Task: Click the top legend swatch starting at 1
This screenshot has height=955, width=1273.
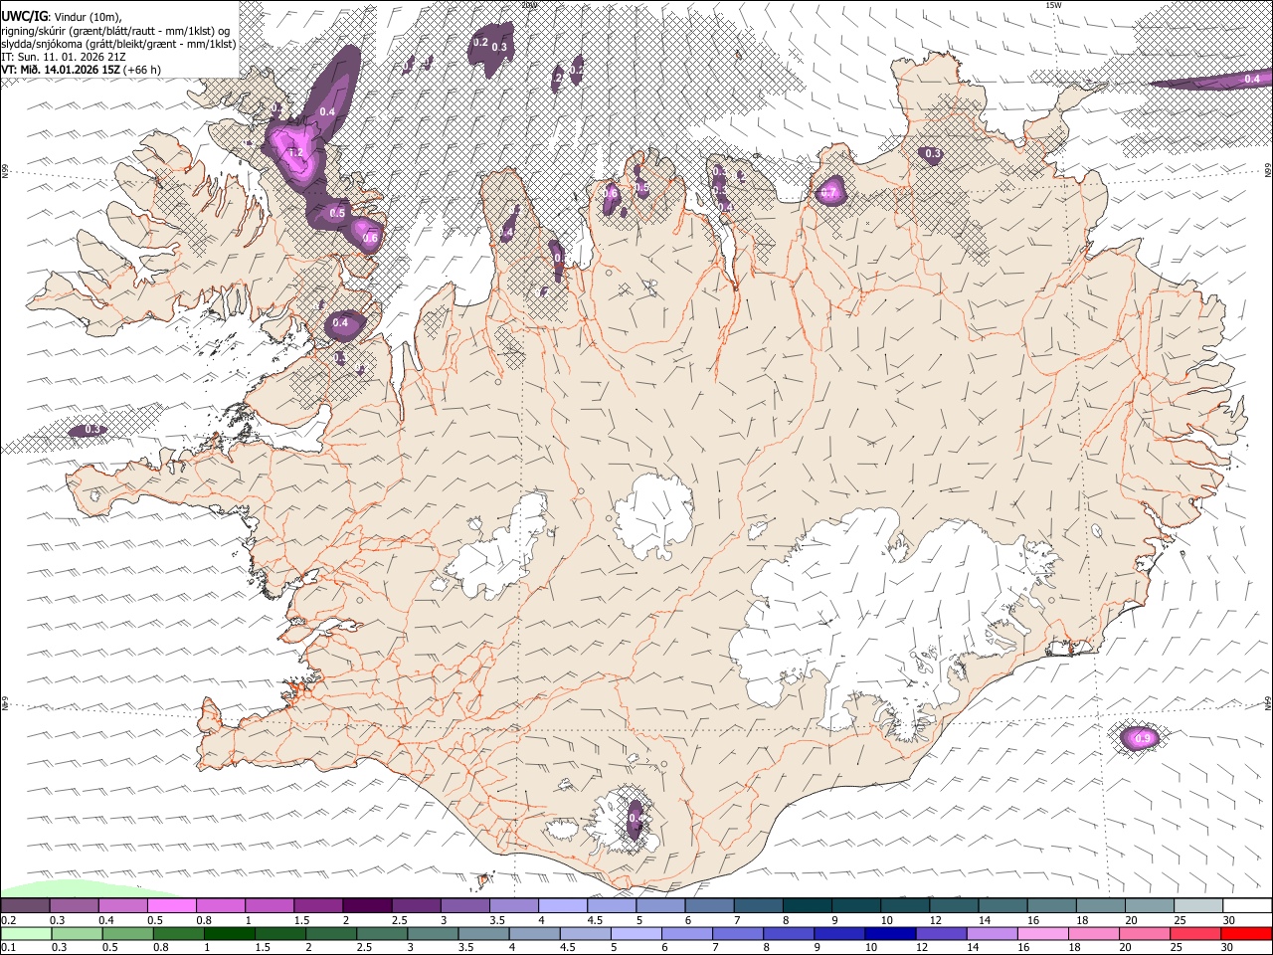Action: 270,905
